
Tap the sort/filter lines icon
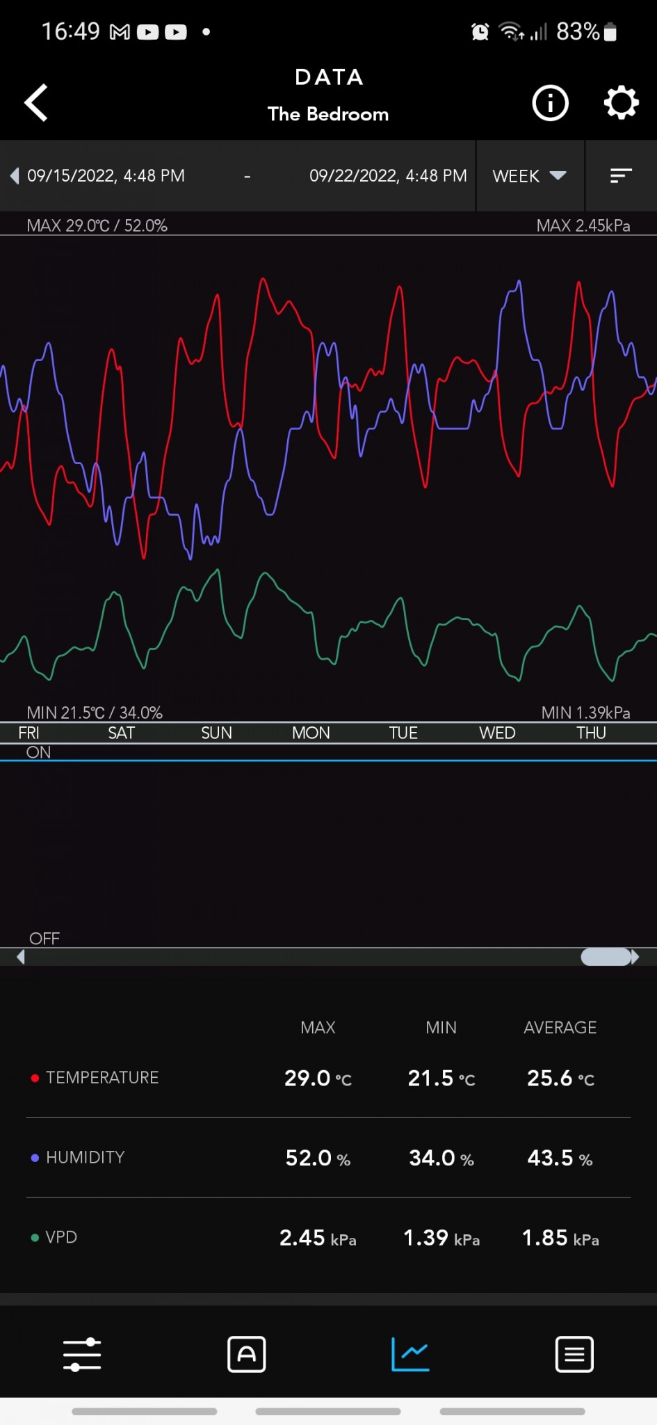[x=621, y=176]
